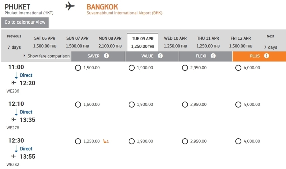
Task: Select the SAT 06 APR date tab
Action: tap(45, 42)
